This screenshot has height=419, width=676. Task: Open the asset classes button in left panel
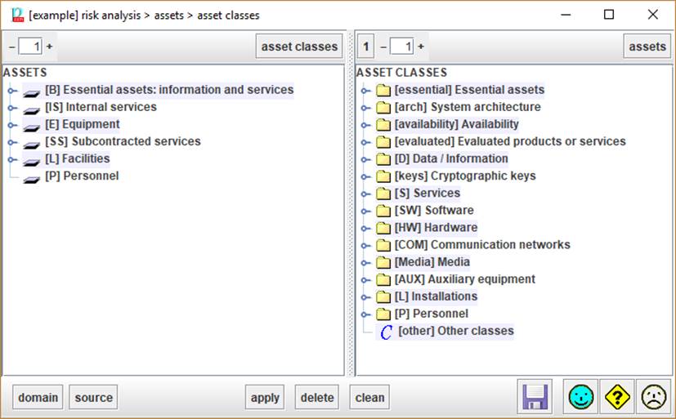[x=299, y=47]
